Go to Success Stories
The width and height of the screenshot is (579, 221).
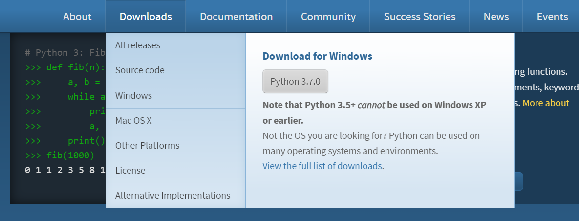click(420, 16)
